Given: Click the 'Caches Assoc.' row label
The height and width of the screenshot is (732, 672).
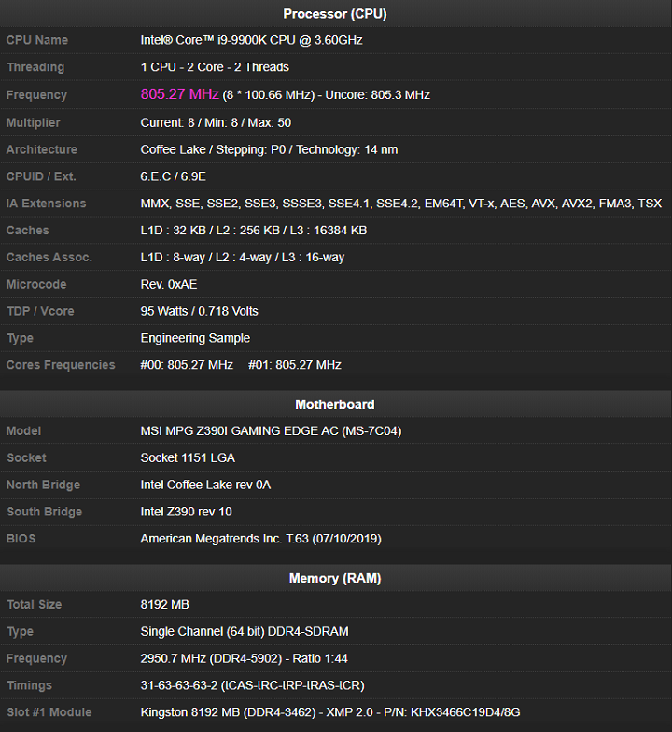Looking at the screenshot, I should coord(49,258).
